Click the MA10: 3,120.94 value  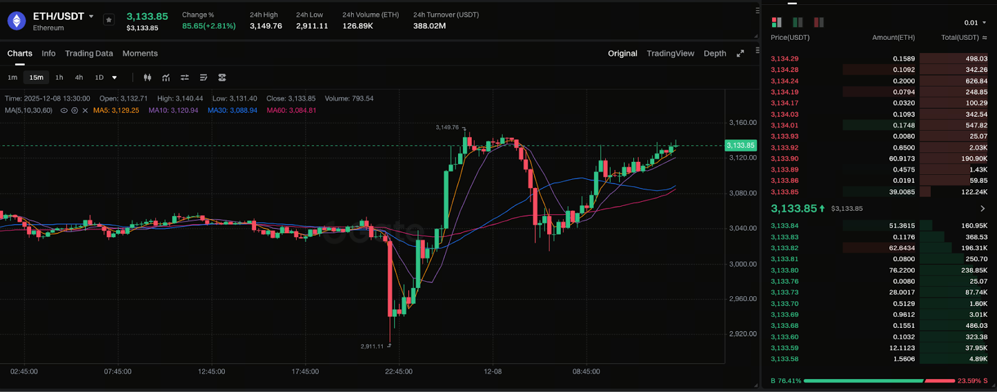[173, 111]
